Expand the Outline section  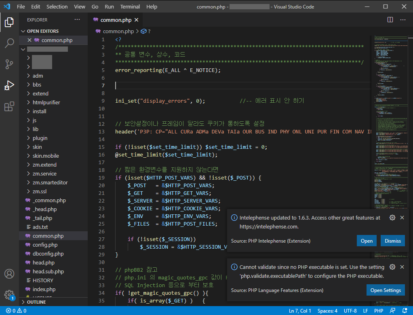click(36, 302)
